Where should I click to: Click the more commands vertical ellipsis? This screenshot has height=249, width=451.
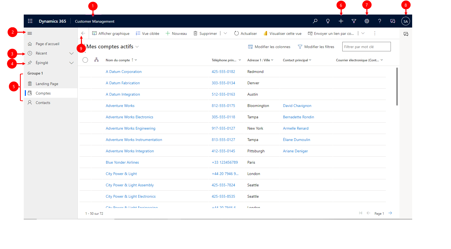[375, 33]
